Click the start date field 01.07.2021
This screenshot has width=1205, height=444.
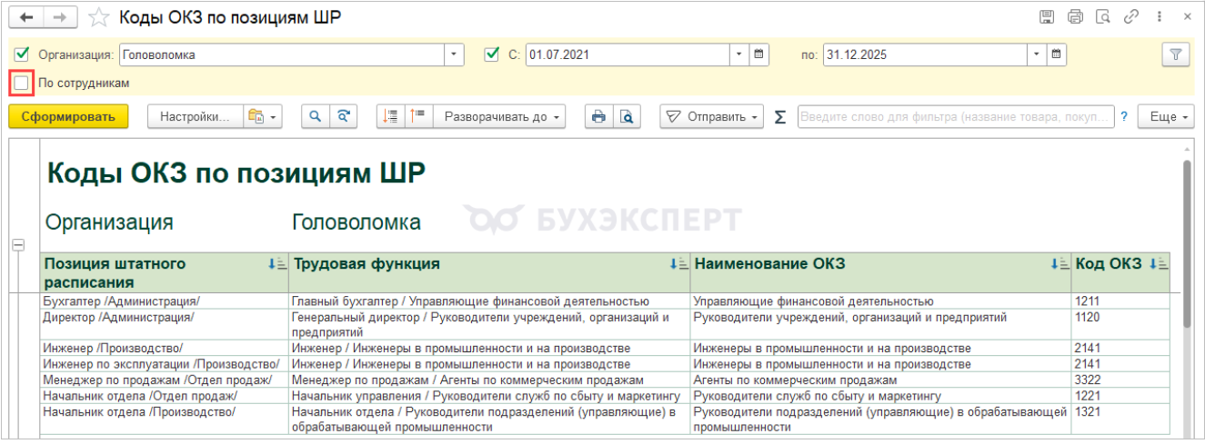tap(628, 54)
